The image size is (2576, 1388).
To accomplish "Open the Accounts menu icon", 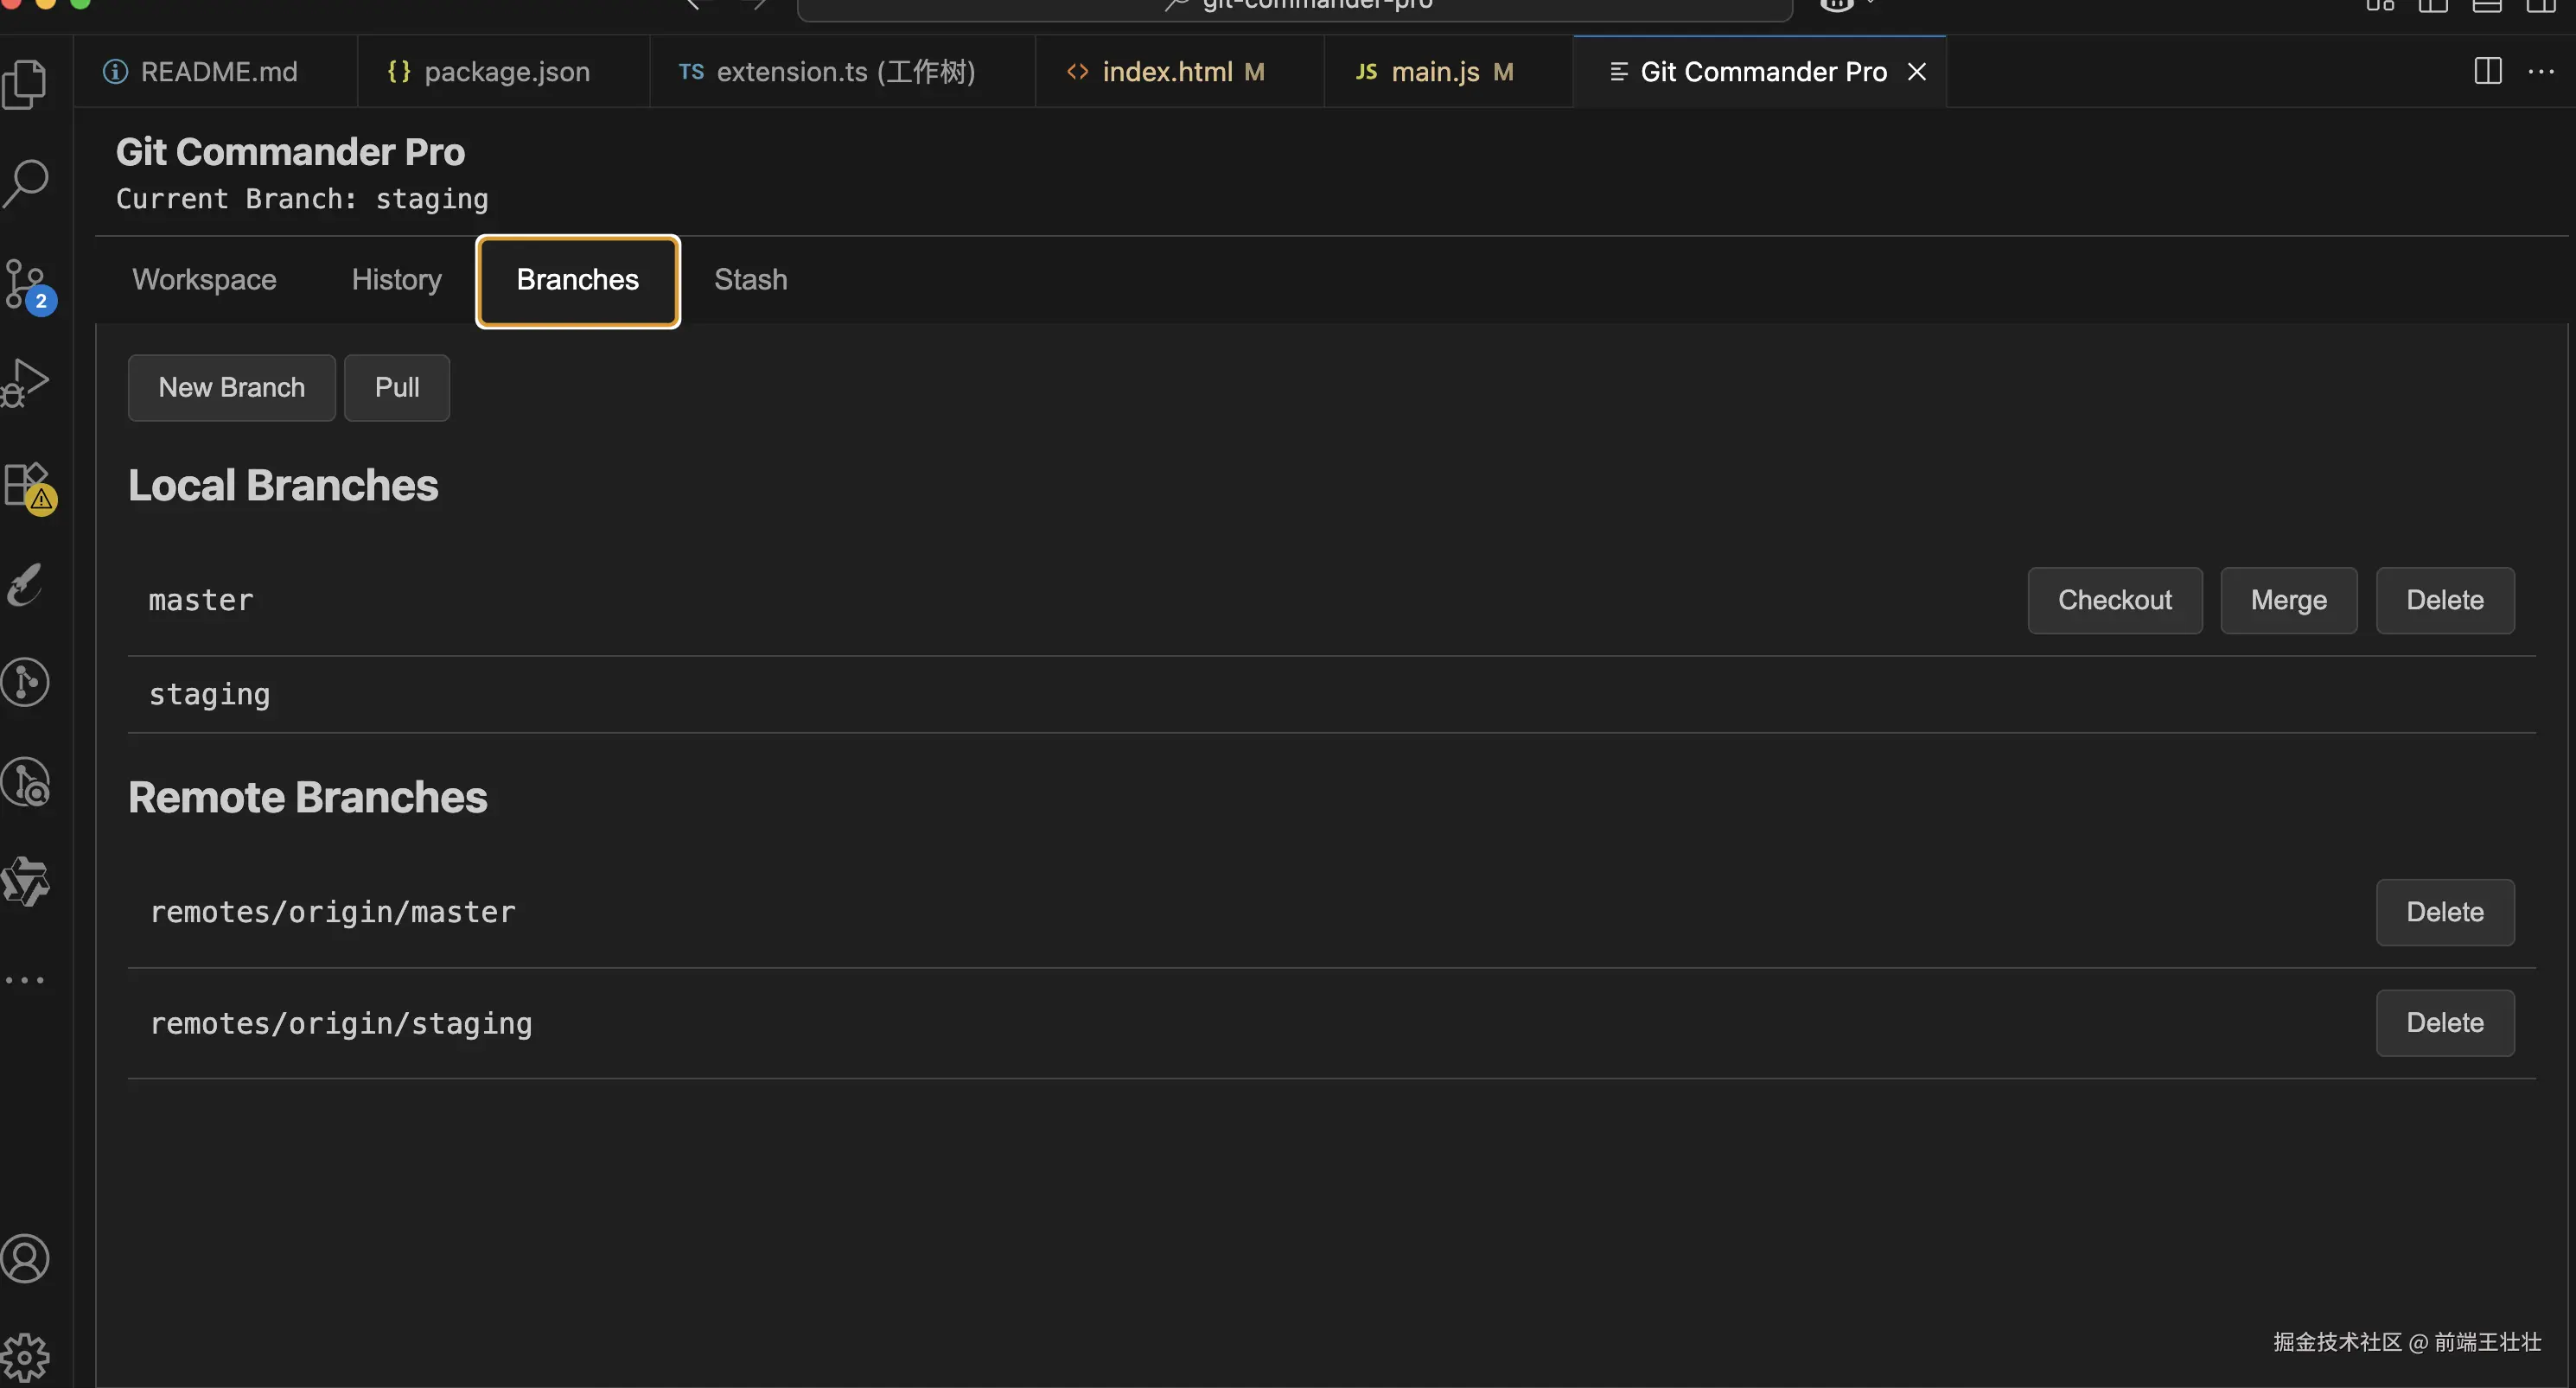I will click(x=25, y=1258).
